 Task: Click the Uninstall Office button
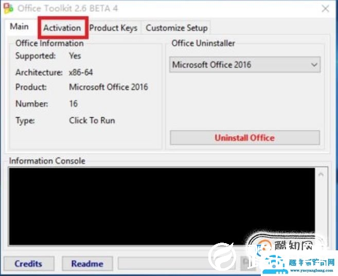coord(245,138)
